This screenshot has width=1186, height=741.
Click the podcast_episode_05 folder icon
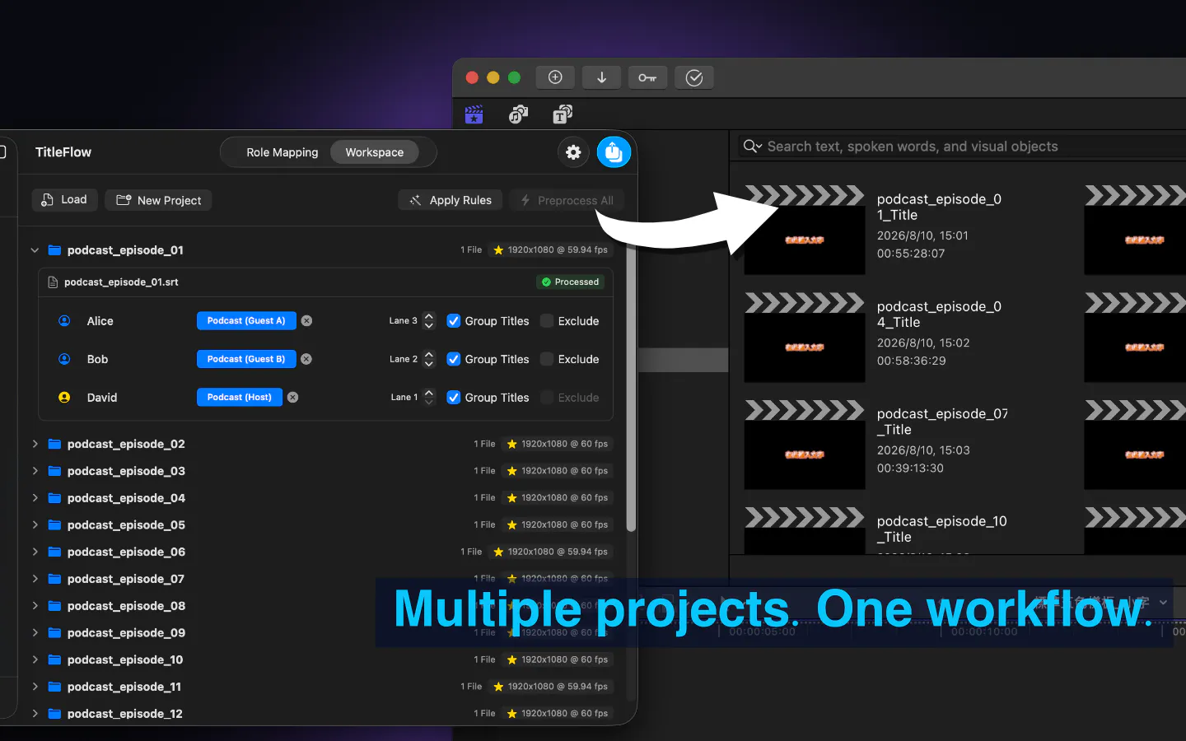55,525
